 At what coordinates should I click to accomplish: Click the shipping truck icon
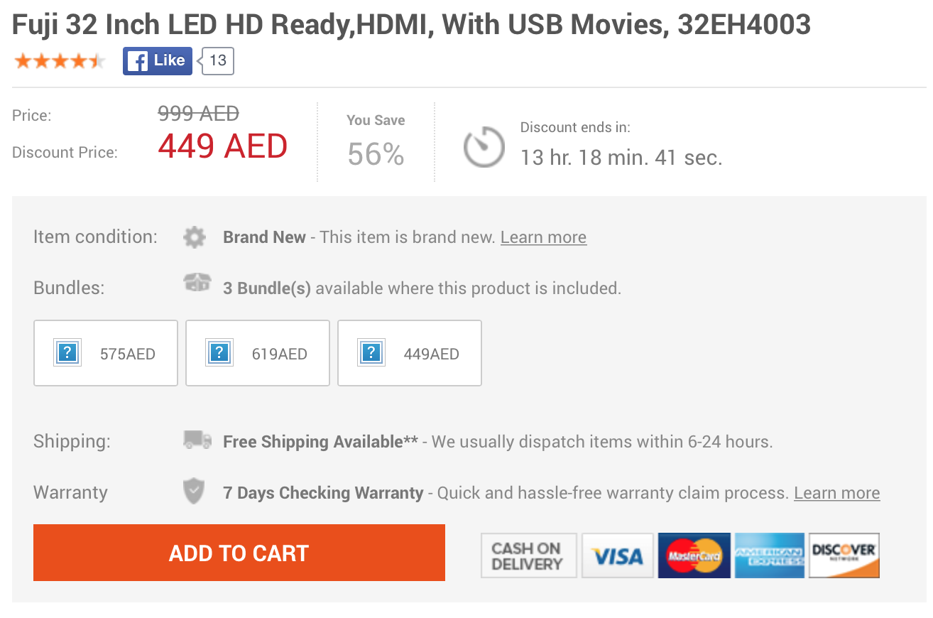(x=197, y=440)
